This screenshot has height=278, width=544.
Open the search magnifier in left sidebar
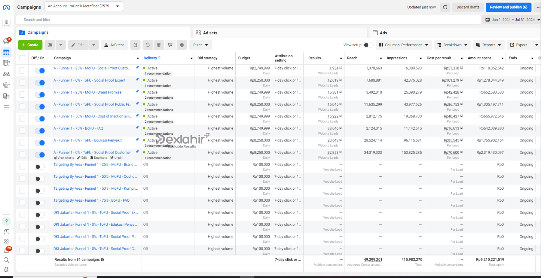coord(6,260)
